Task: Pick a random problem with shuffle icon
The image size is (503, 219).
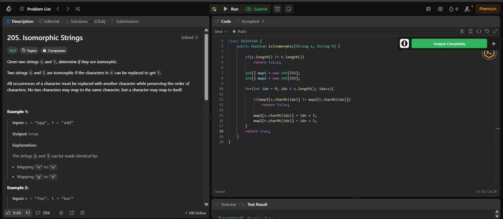Action: pyautogui.click(x=78, y=9)
